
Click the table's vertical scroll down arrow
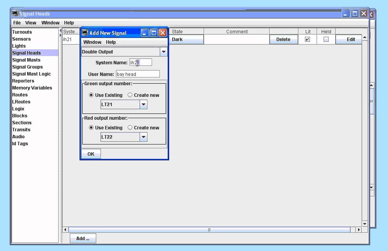365,224
